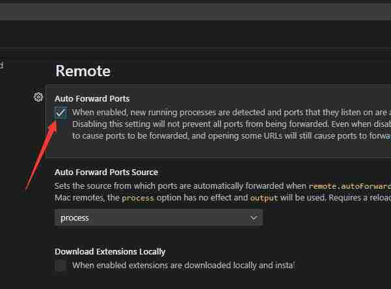Click the chevron arrow in the process dropdown
391x289 pixels.
(254, 218)
